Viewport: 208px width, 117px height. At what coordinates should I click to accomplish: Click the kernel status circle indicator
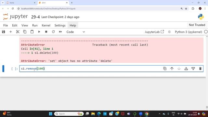tap(206, 32)
